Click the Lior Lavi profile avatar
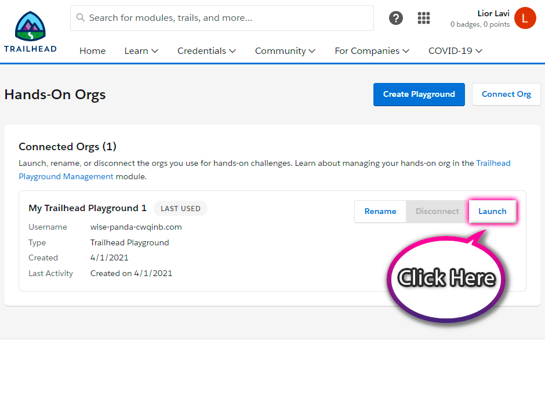 (x=525, y=18)
